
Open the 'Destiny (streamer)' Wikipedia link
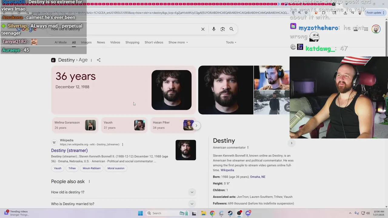[69, 150]
